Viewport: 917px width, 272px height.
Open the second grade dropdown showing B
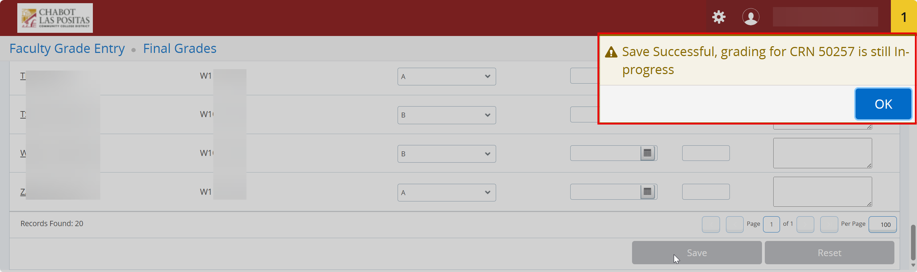point(446,115)
